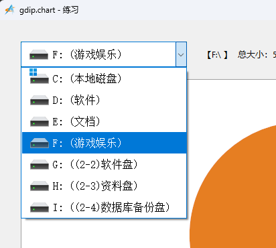Click the gdip.chart app icon in title bar
276x248 pixels.
pyautogui.click(x=10, y=10)
